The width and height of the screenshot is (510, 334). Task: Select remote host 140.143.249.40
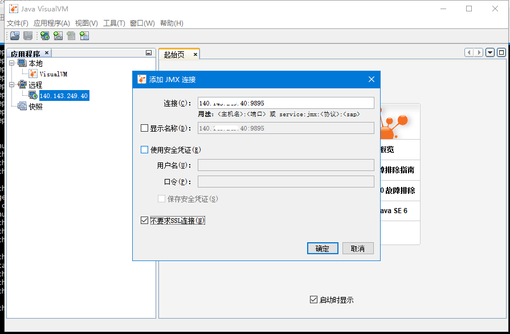(64, 96)
